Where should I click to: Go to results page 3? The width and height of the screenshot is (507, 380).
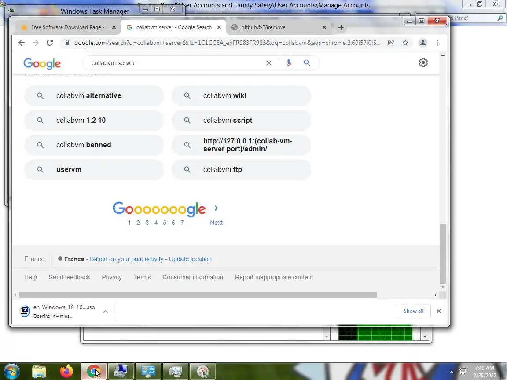pos(147,223)
